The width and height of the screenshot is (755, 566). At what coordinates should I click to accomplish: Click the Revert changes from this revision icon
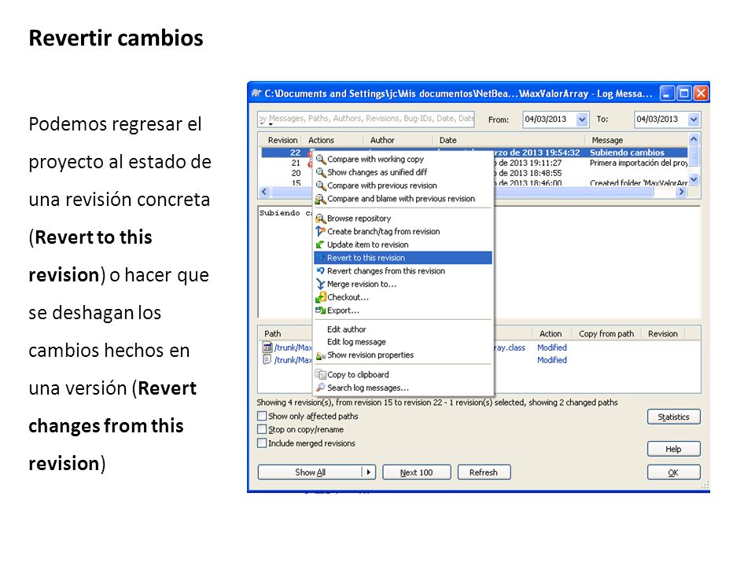point(321,271)
